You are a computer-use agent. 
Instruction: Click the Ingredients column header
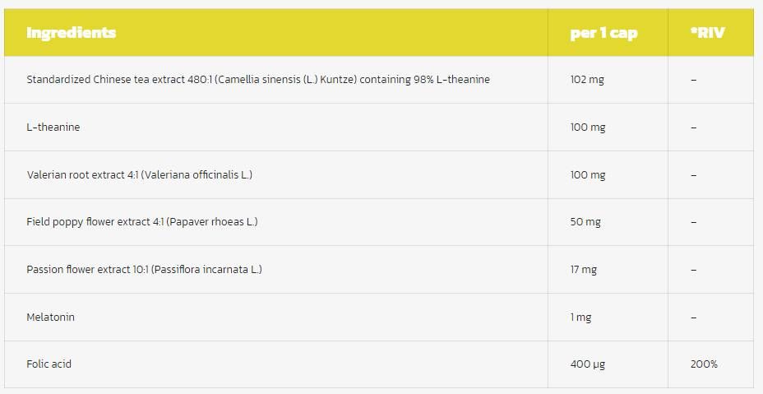coord(72,33)
